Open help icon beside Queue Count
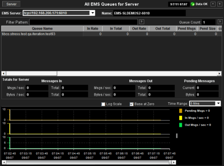 click(220, 22)
